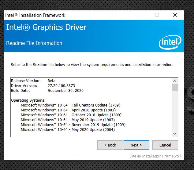Click the Operating Systems heading

click(x=28, y=100)
